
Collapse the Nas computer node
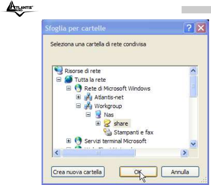tap(88, 115)
